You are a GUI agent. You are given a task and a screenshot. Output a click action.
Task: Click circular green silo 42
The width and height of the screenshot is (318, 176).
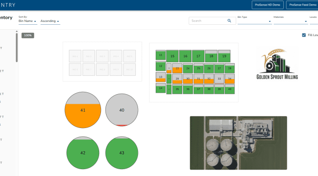(x=83, y=153)
